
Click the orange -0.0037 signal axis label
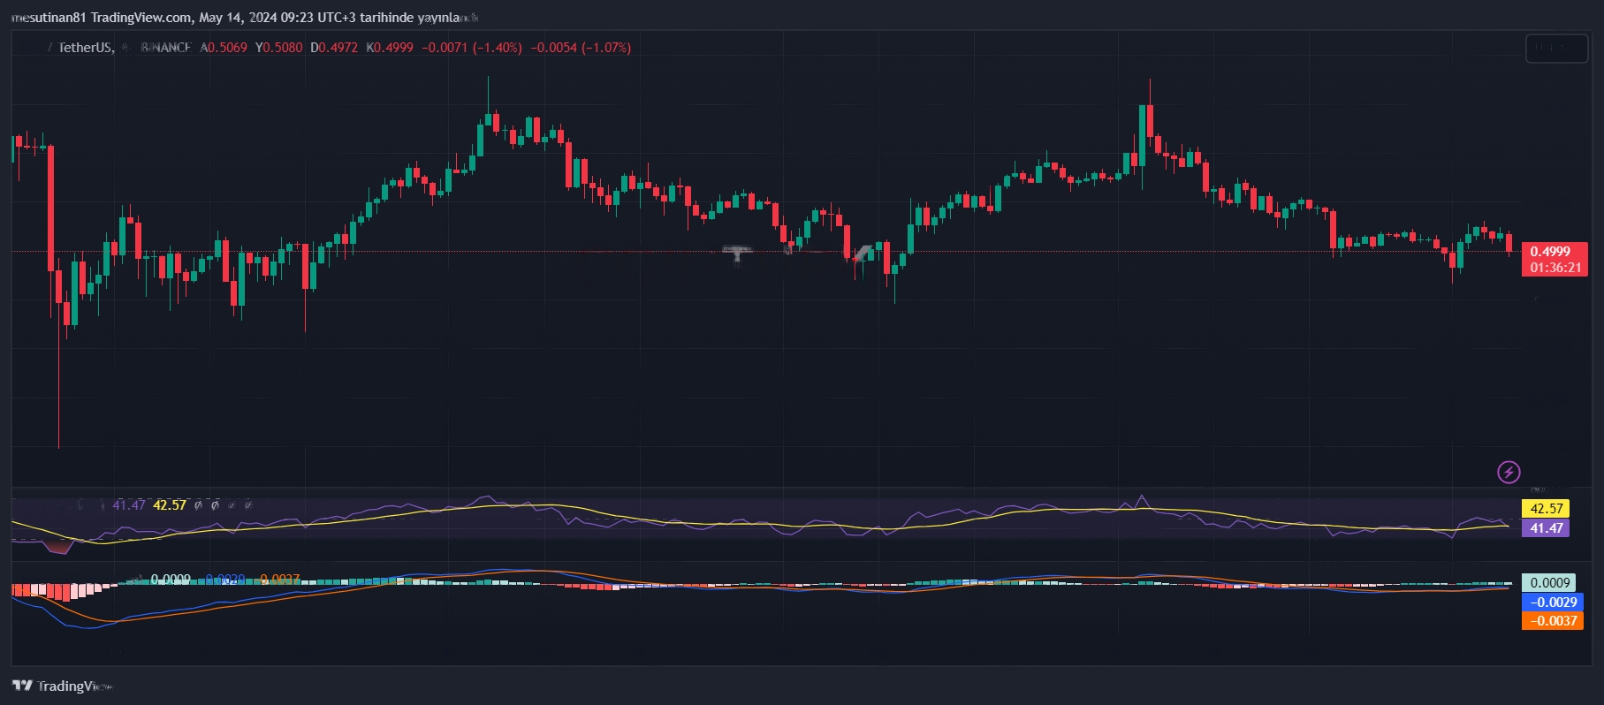click(1552, 621)
